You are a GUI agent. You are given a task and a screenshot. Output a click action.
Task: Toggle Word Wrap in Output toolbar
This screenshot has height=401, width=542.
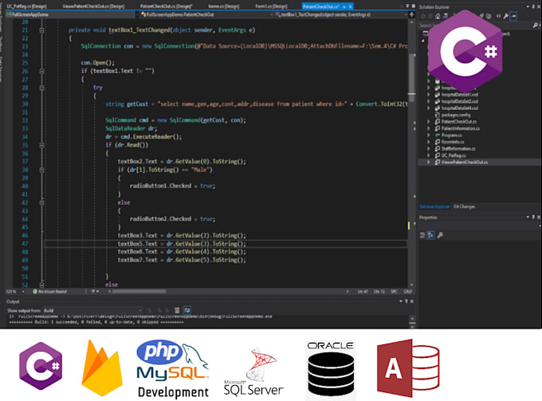coord(187,310)
